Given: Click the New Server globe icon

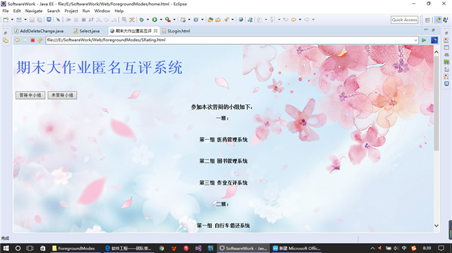Looking at the screenshot, I should [x=183, y=19].
